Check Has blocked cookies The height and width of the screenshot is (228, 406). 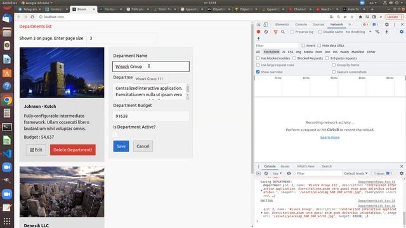(x=258, y=58)
